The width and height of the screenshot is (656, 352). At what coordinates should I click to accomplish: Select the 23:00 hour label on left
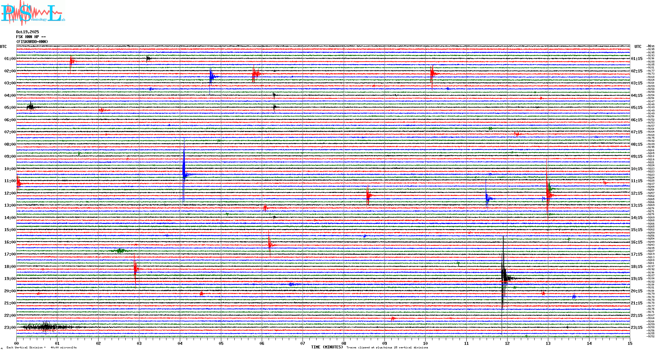click(x=10, y=328)
